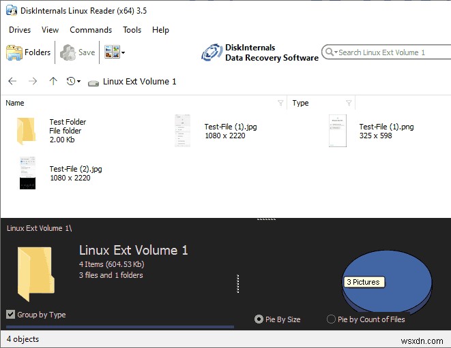Go up one folder level
Viewport: 451px width, 348px height.
[x=53, y=81]
